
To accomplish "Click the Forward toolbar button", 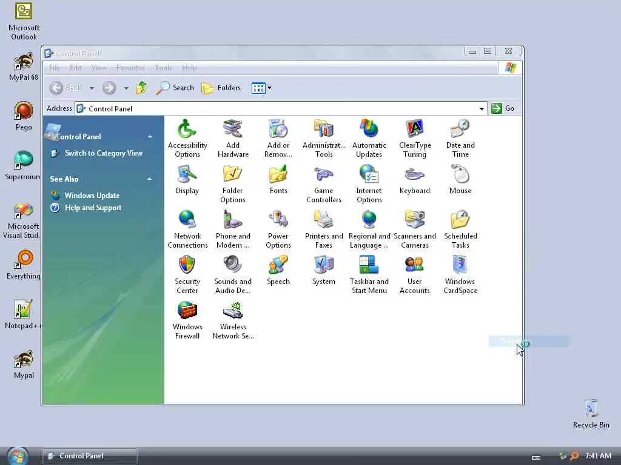I will (109, 88).
